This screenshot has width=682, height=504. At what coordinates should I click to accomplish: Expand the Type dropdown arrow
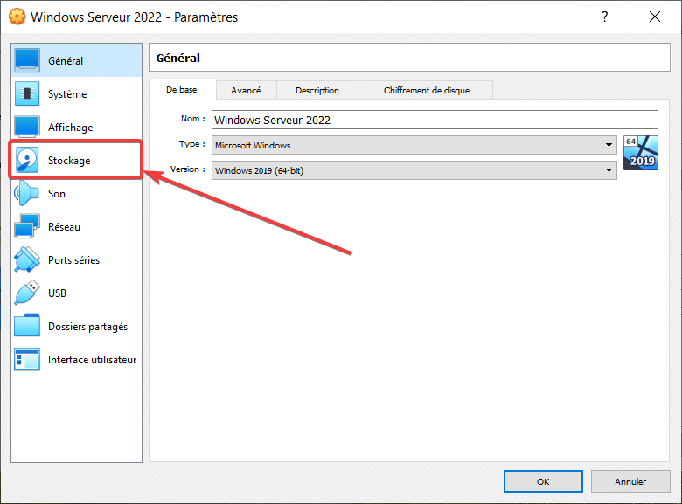tap(609, 145)
